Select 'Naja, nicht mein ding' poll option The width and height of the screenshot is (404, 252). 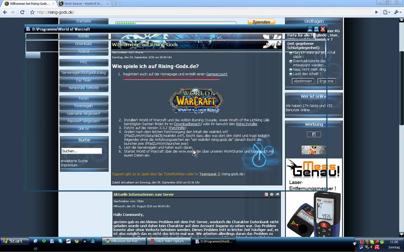pyautogui.click(x=291, y=69)
